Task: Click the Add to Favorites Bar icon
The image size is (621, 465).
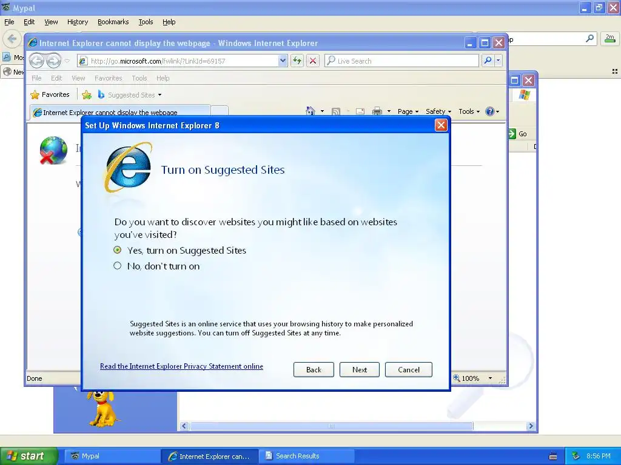Action: point(86,94)
